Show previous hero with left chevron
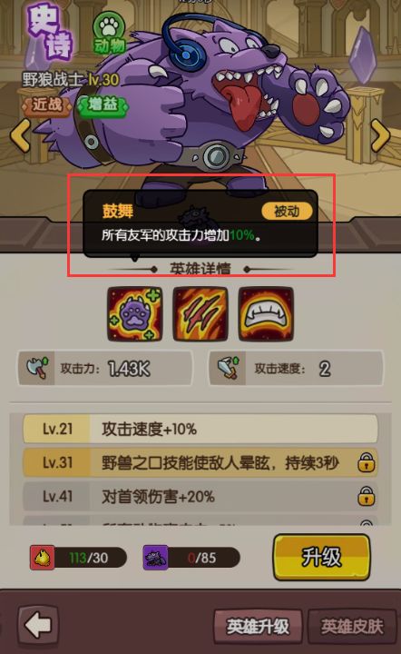Viewport: 401px width, 654px height. point(20,135)
